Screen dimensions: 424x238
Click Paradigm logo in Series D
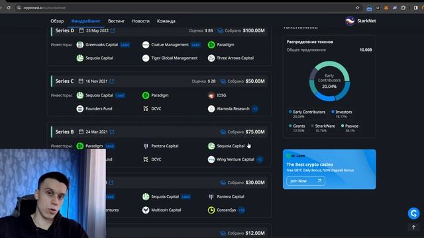point(211,45)
